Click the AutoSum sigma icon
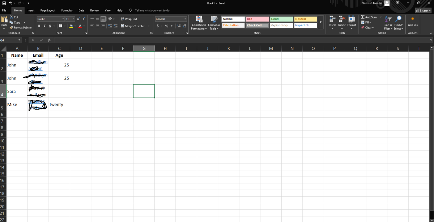Viewport: 434px width, 222px height. click(363, 17)
